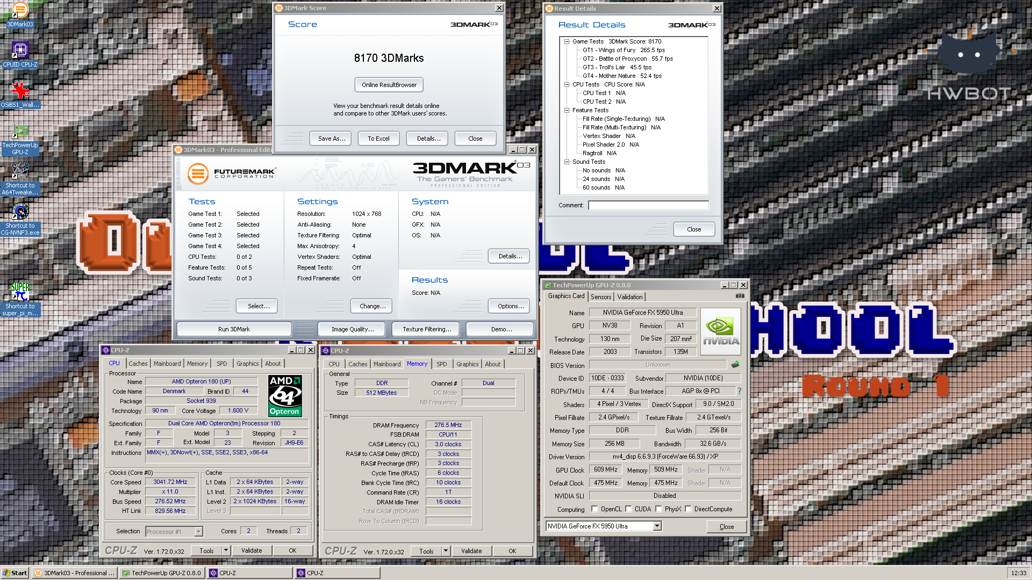Click the right CPU-Z taskbar button
Image resolution: width=1032 pixels, height=580 pixels.
[337, 573]
